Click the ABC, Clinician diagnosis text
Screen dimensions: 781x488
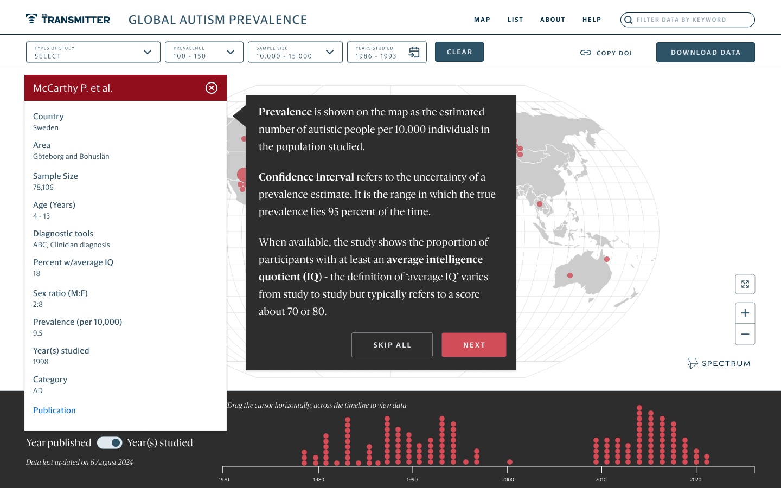72,245
